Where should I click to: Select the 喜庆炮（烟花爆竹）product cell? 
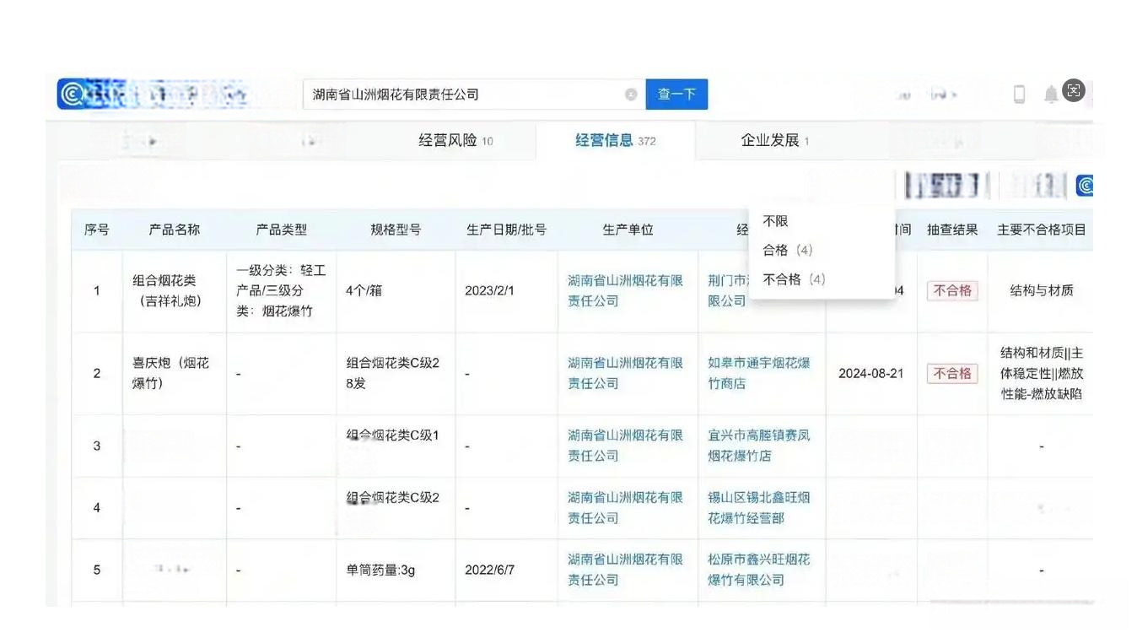175,373
